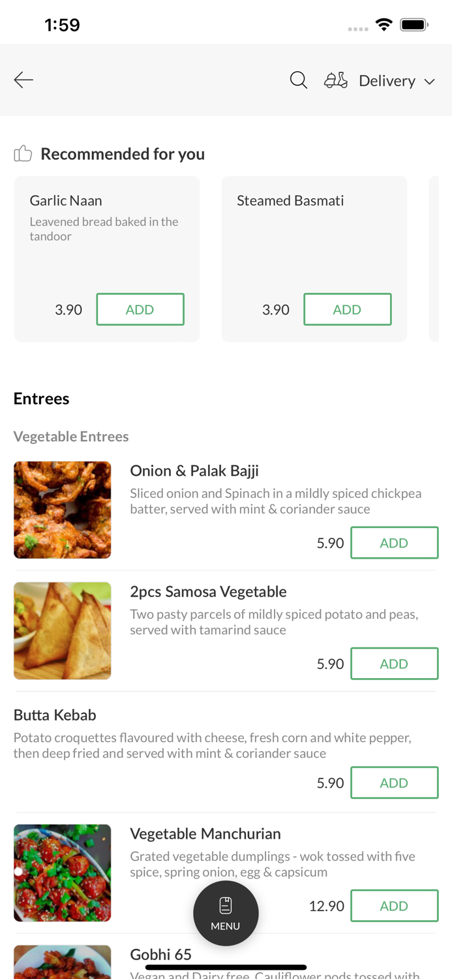Open the Butta Kebab item details

(55, 715)
